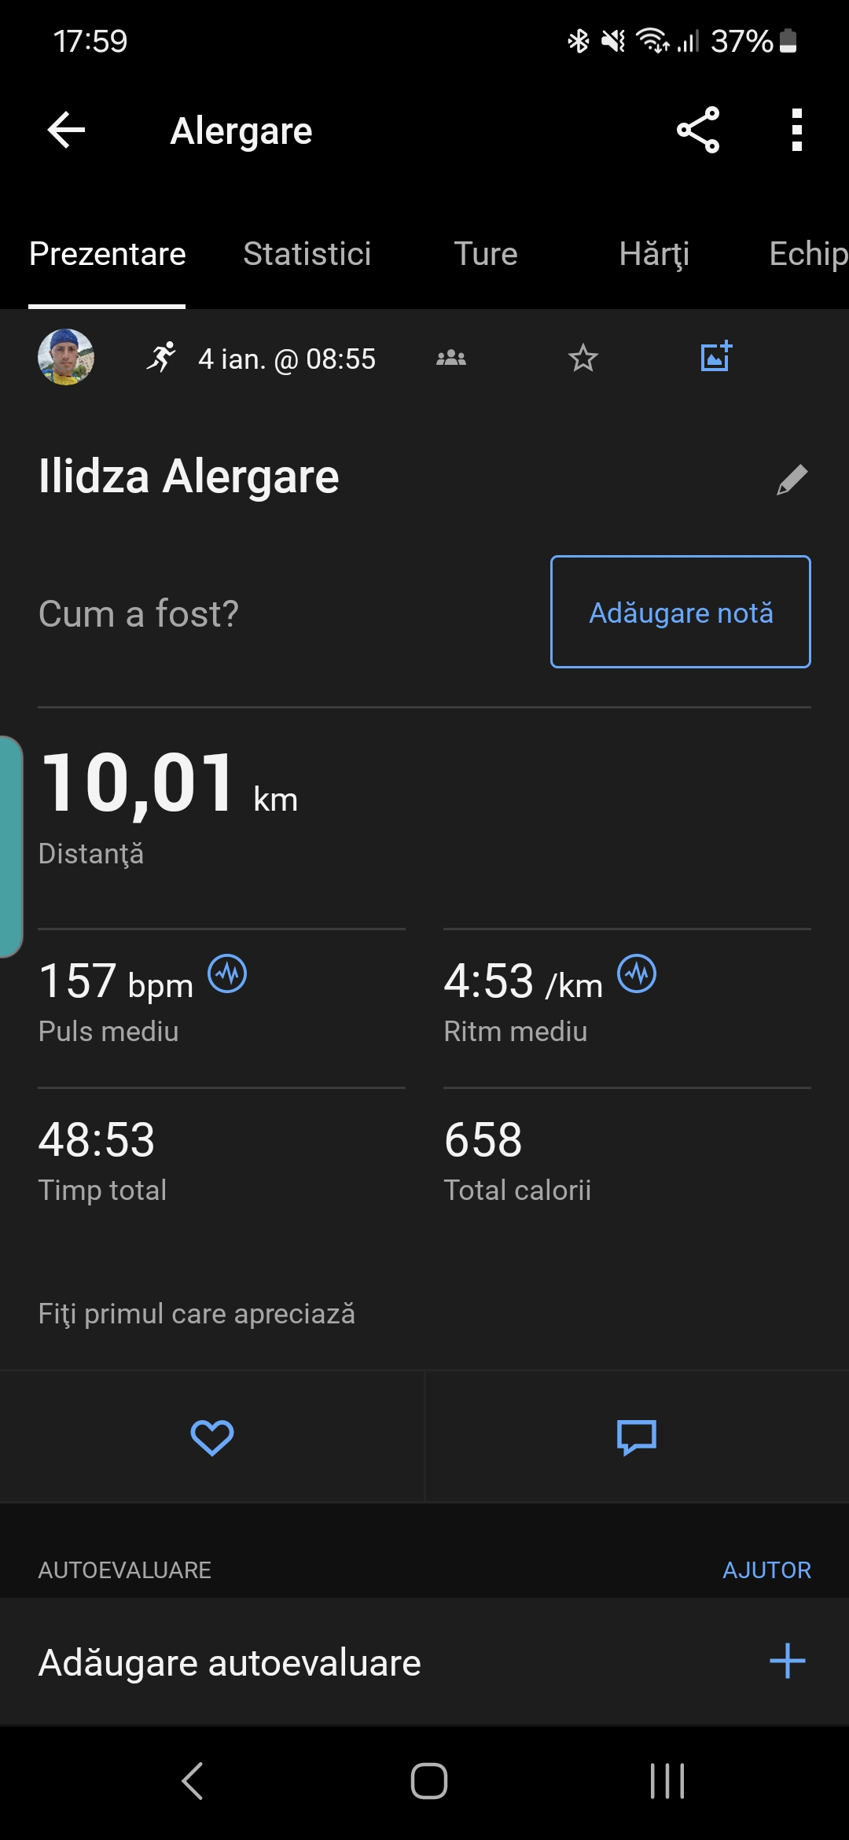Open comments with speech bubble icon
Screen dimensions: 849x1840
point(637,1437)
